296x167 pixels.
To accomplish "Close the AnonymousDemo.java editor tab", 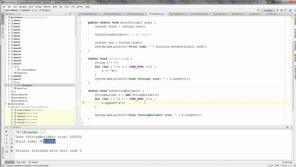I will coord(99,14).
